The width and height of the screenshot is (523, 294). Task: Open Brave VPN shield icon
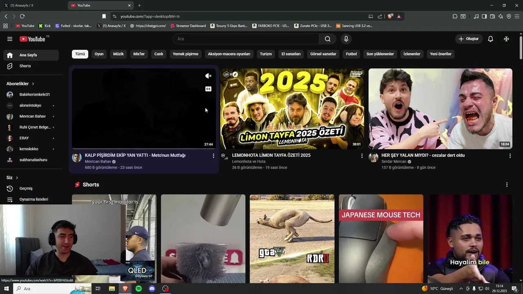tap(509, 16)
